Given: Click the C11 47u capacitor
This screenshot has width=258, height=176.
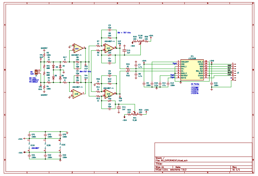Looking at the screenshot, I should click(160, 84).
